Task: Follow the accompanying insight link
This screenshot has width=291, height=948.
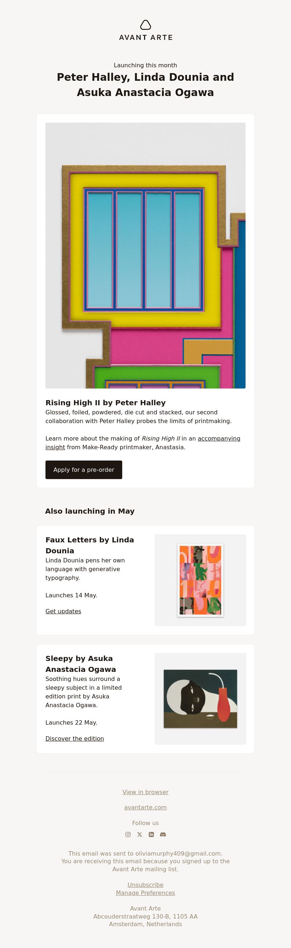Action: [143, 443]
